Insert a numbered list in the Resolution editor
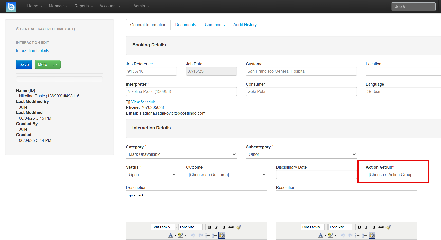 [x=365, y=235]
